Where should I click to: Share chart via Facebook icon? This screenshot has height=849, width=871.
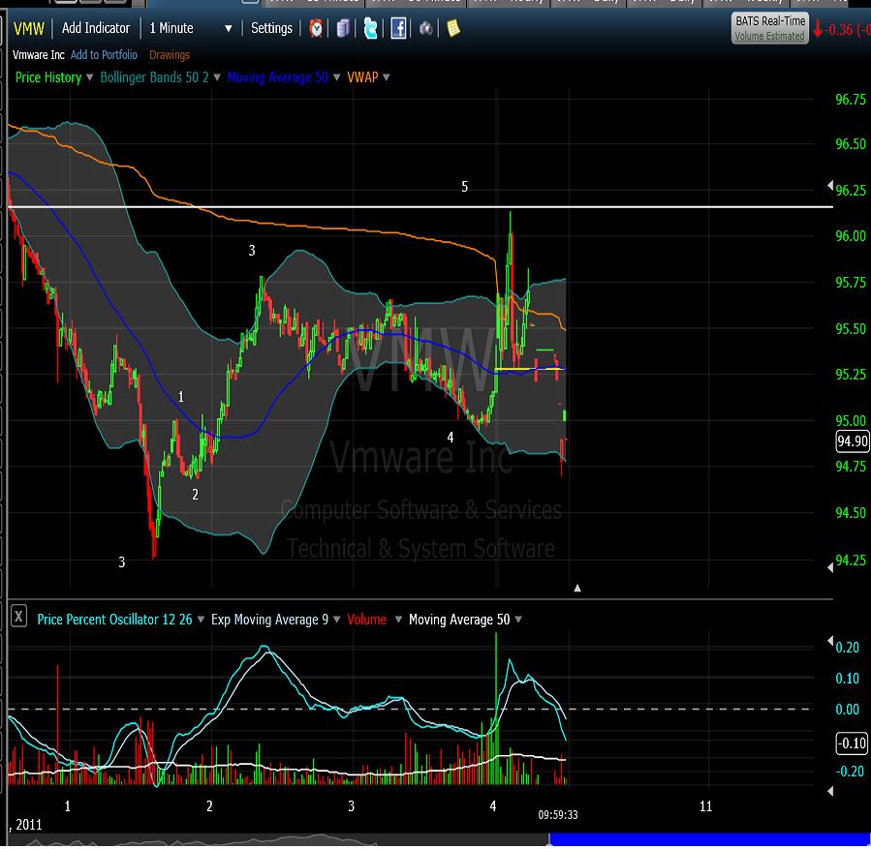(x=398, y=29)
